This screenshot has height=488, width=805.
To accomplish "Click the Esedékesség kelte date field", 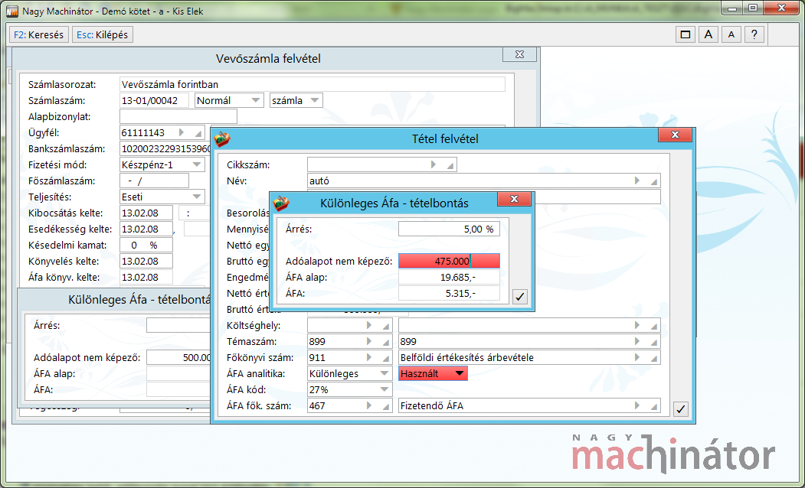I will 146,229.
